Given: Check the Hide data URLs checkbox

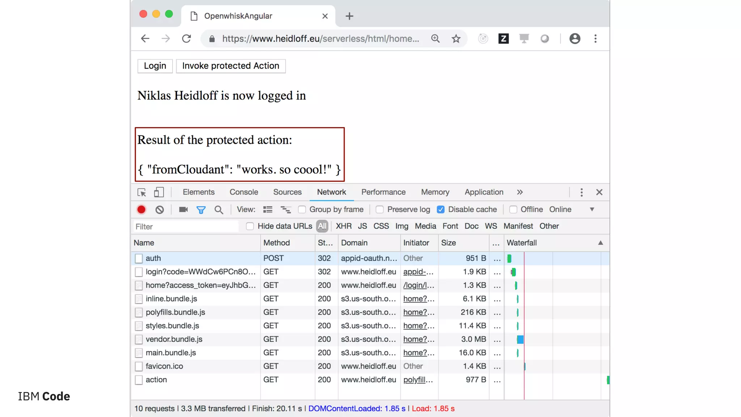Looking at the screenshot, I should (x=250, y=226).
